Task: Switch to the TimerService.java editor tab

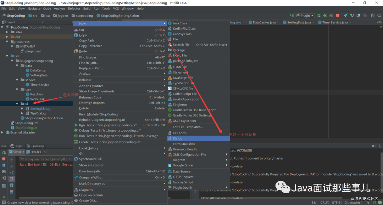Action: click(x=335, y=22)
